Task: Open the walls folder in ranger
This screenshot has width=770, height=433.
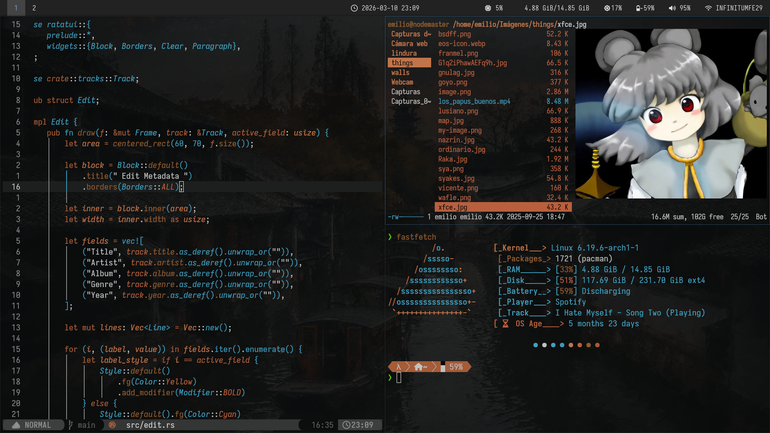Action: click(400, 73)
